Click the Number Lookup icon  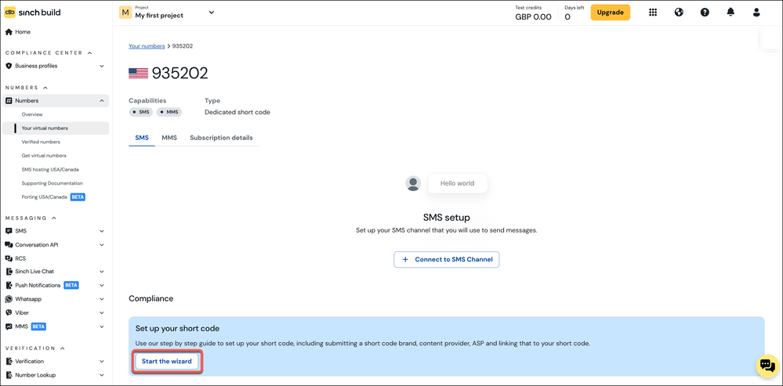[x=9, y=375]
